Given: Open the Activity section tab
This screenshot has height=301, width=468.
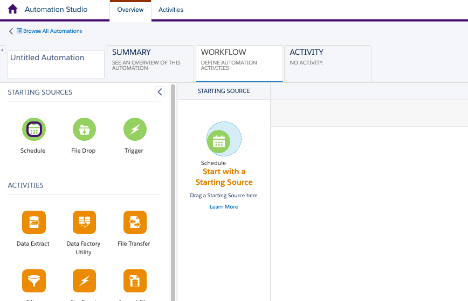Looking at the screenshot, I should click(x=327, y=63).
